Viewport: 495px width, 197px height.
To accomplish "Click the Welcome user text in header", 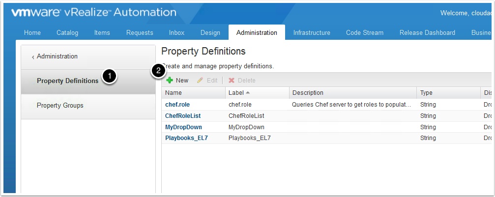I will (x=466, y=13).
